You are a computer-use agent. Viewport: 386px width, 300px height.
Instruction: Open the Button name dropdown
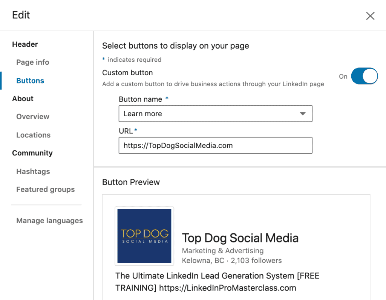[215, 114]
